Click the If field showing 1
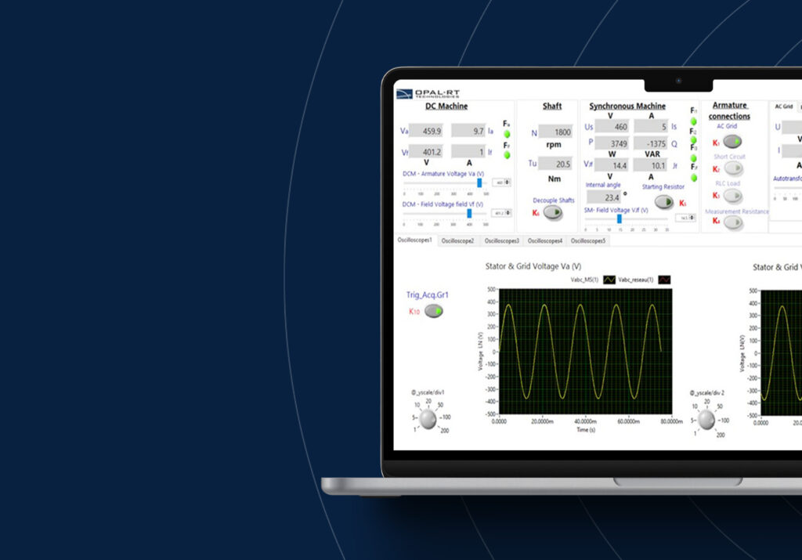The image size is (802, 560). [468, 152]
